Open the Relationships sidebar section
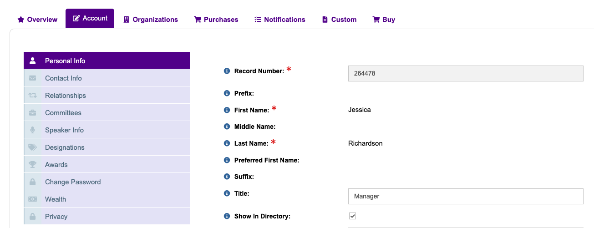Viewport: 594px width, 228px height. [66, 96]
